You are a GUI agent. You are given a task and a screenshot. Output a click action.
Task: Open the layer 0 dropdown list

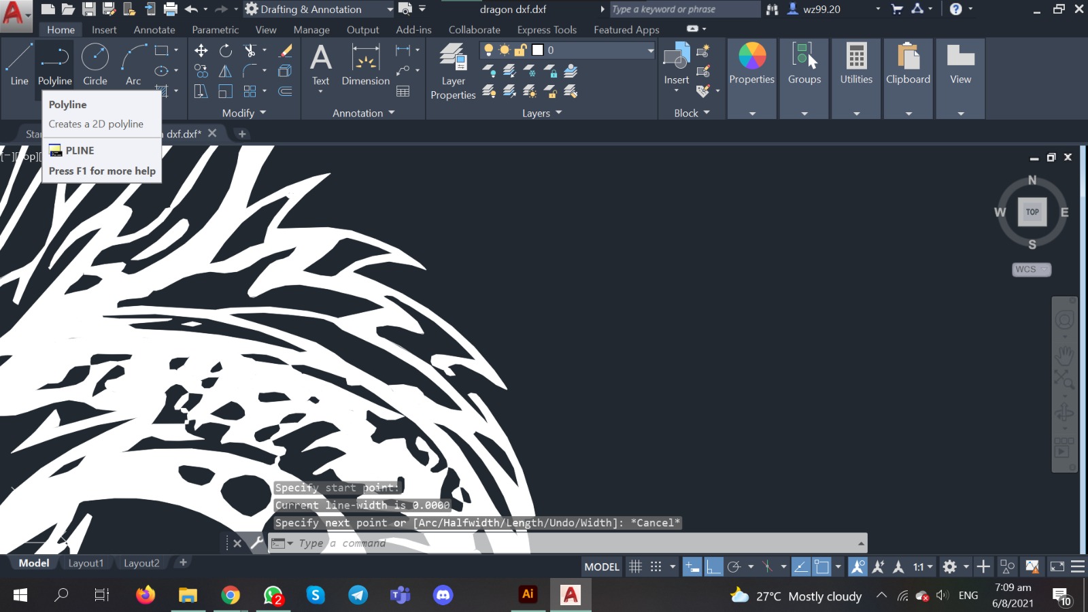coord(650,50)
